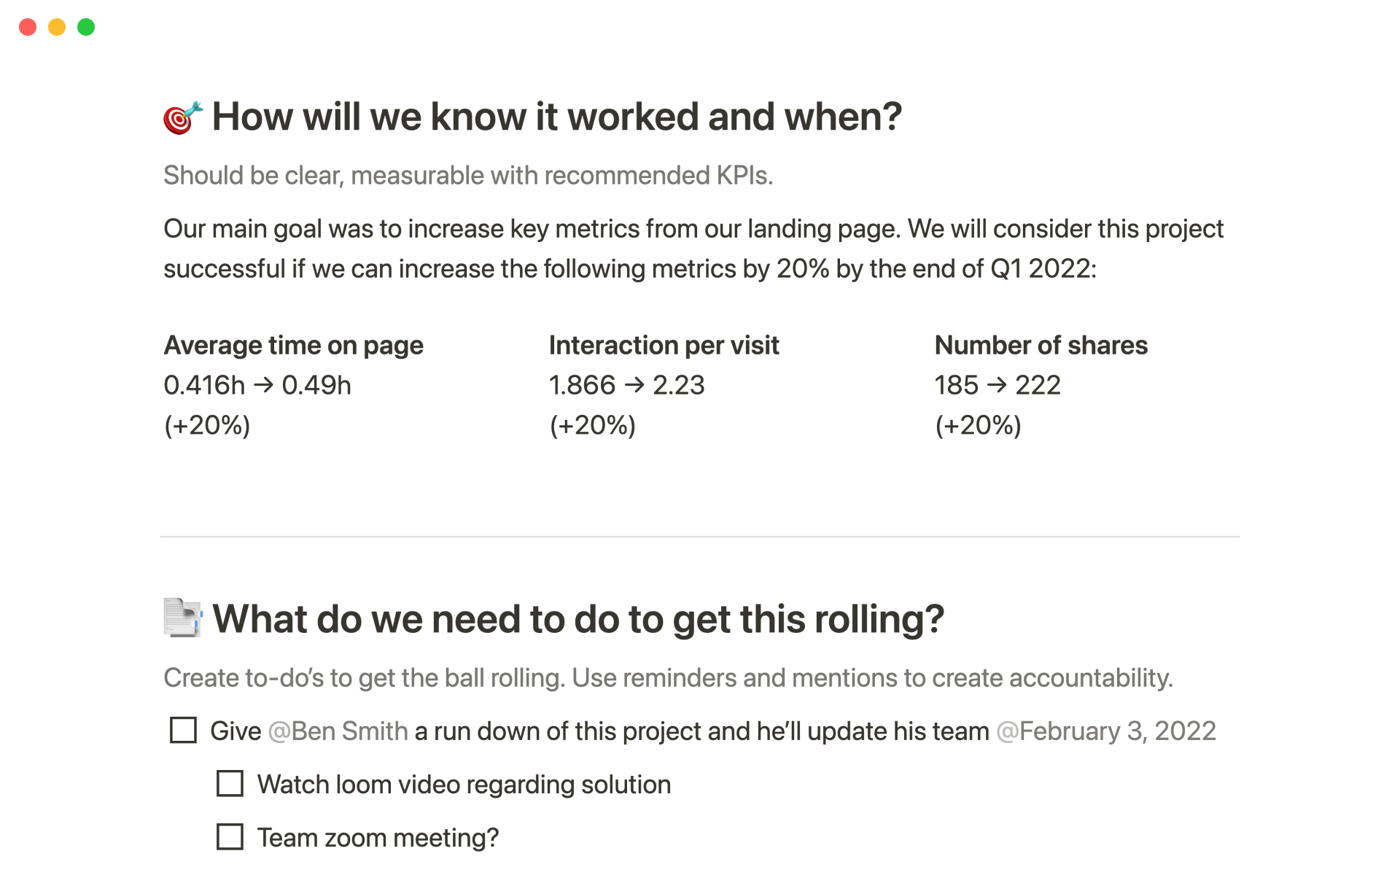Click the dart target emoji icon
This screenshot has height=875, width=1400.
pos(182,117)
